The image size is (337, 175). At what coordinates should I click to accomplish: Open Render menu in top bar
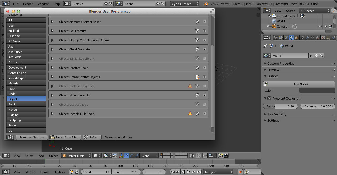[28, 4]
